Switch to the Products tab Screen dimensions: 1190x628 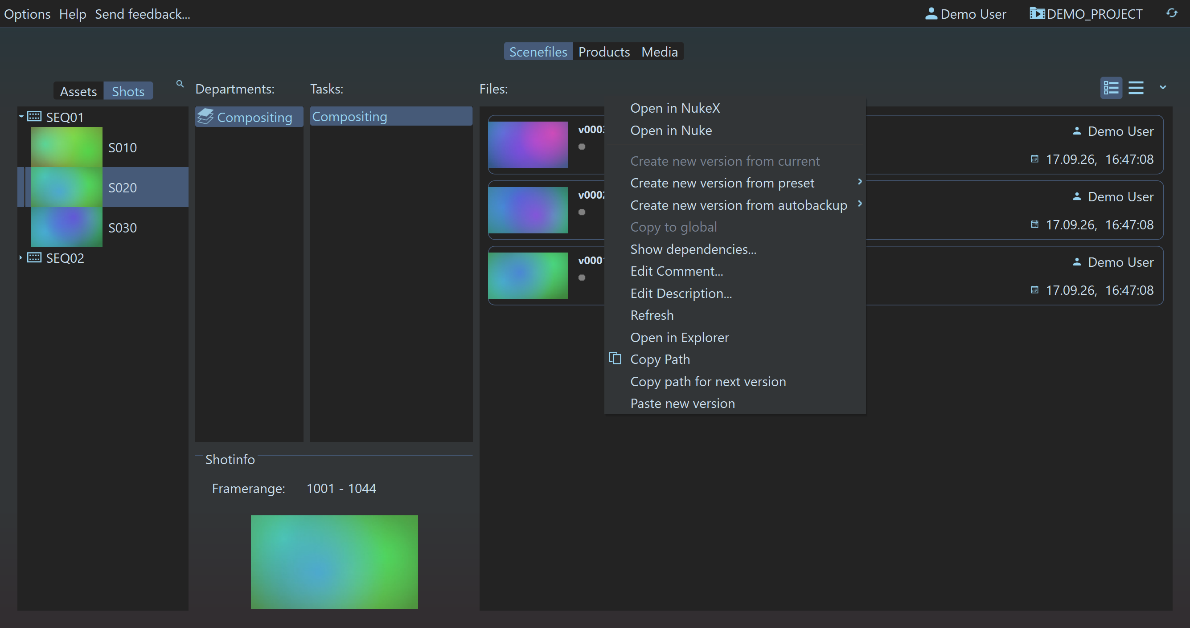tap(604, 52)
